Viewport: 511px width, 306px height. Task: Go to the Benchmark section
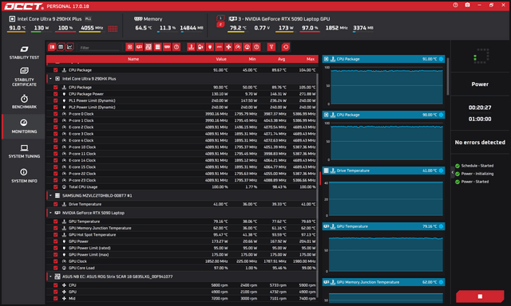(24, 101)
